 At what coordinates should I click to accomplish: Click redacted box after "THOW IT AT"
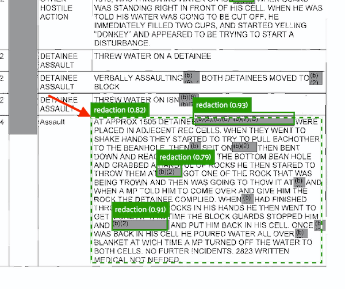click(x=299, y=183)
